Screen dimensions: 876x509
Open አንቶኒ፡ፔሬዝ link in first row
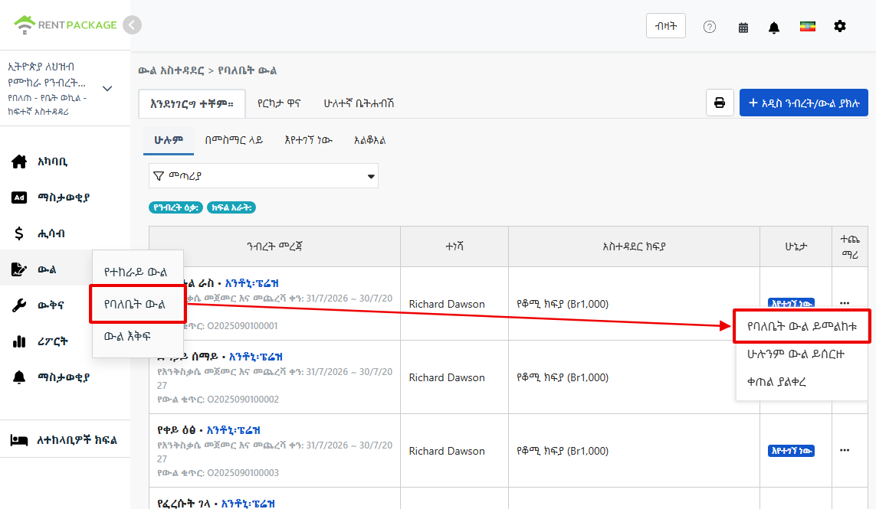(x=251, y=283)
